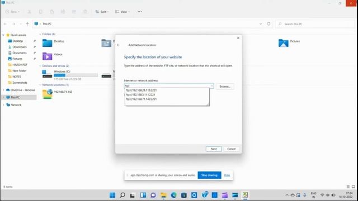Open Task View from taskbar
The width and height of the screenshot is (358, 201).
pos(133,195)
